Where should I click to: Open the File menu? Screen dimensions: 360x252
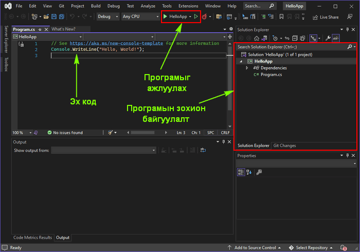(19, 6)
